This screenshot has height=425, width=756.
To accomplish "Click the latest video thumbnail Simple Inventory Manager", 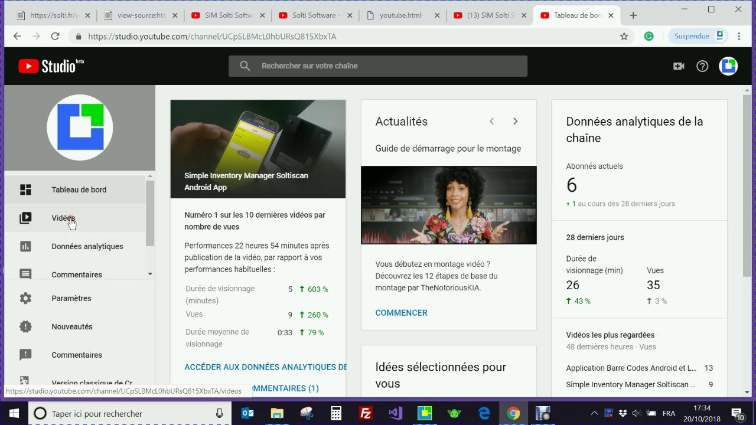I will [x=258, y=149].
